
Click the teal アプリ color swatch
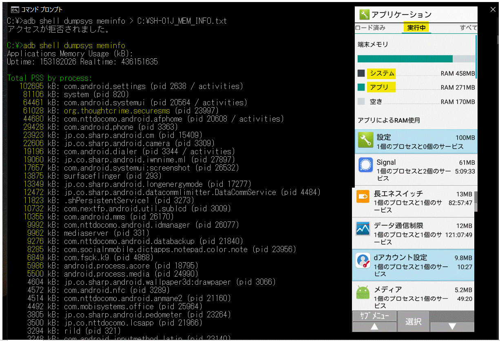(x=361, y=87)
